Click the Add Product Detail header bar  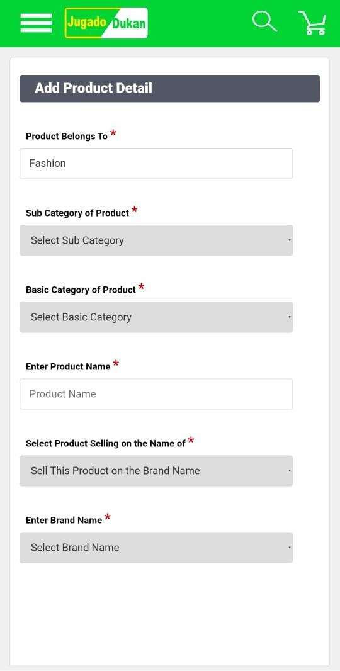(169, 89)
